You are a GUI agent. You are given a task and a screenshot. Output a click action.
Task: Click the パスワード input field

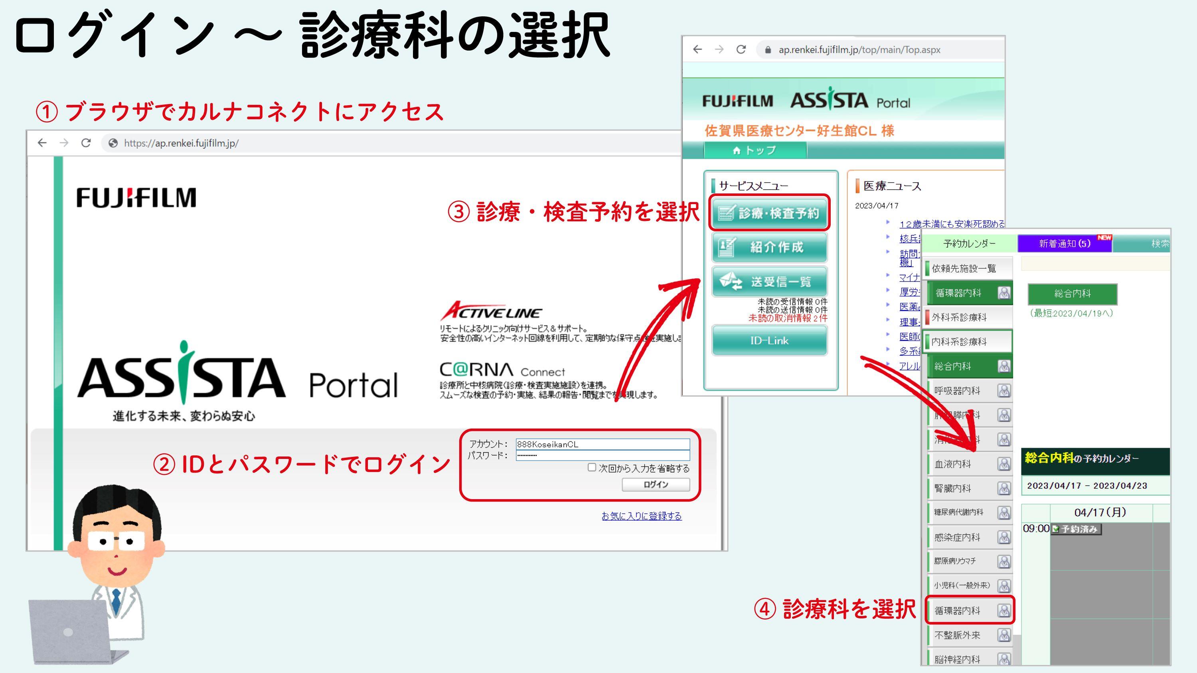(x=602, y=456)
